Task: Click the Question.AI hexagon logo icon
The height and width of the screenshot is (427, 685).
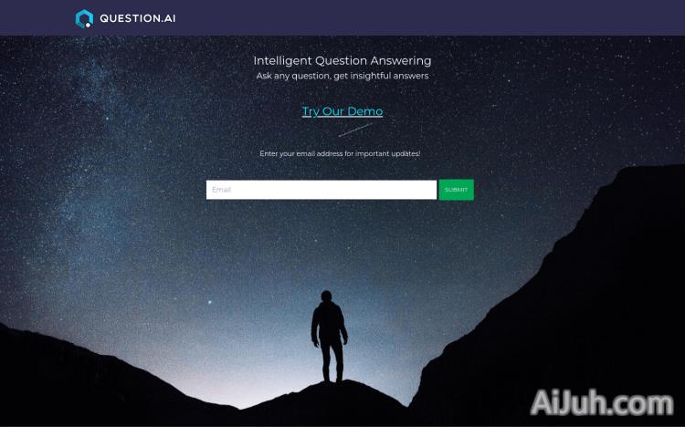Action: 84,19
